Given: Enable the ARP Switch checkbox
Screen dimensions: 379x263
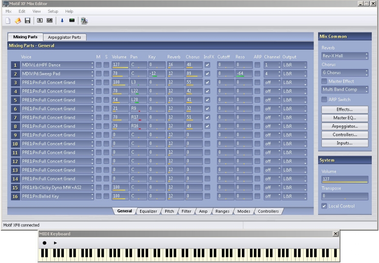Looking at the screenshot, I should (324, 99).
